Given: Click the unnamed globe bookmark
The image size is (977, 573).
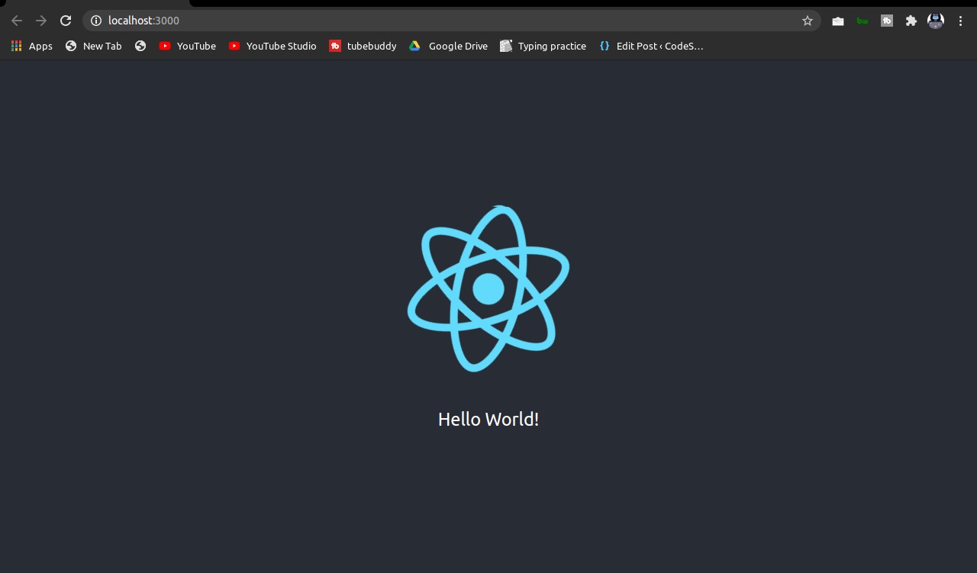Looking at the screenshot, I should tap(140, 46).
